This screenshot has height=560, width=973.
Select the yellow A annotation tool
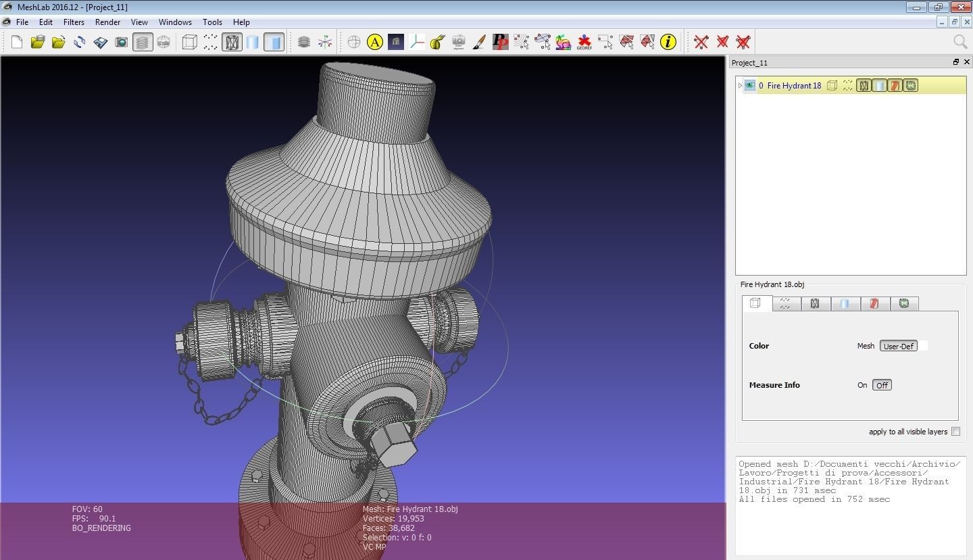(374, 42)
